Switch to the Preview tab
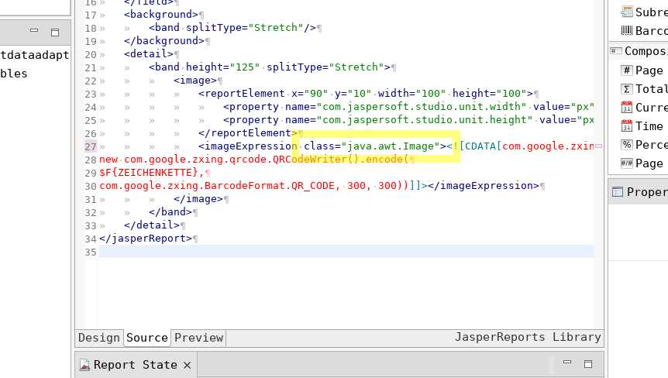 pos(198,338)
